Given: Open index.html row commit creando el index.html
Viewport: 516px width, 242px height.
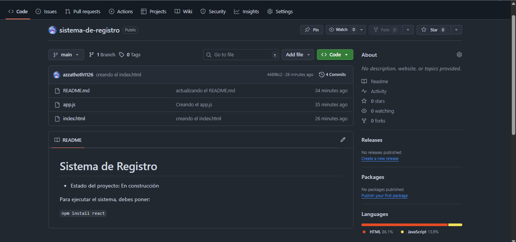Looking at the screenshot, I should (x=198, y=119).
